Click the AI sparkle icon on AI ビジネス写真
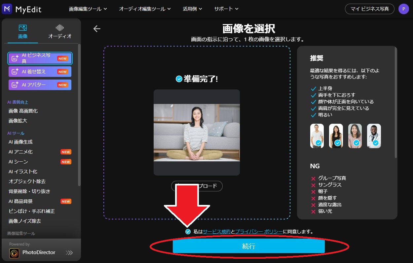This screenshot has height=263, width=413. coord(15,58)
